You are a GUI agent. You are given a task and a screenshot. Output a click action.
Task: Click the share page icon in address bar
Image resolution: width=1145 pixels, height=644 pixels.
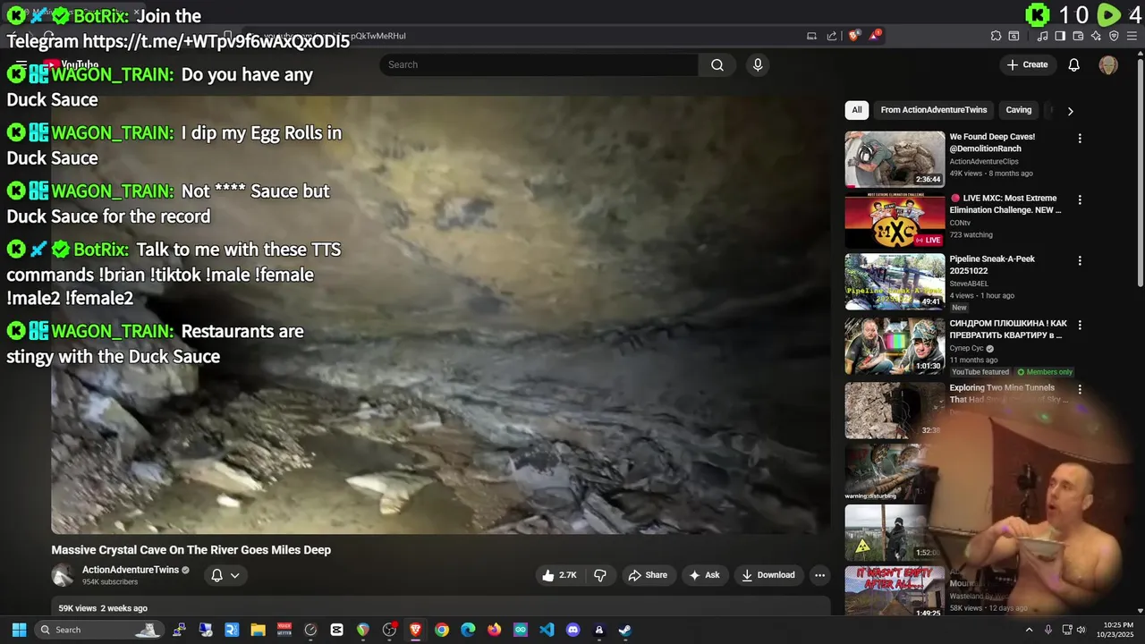(x=832, y=36)
